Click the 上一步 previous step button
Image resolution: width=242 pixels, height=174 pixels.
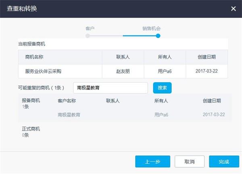(x=152, y=162)
